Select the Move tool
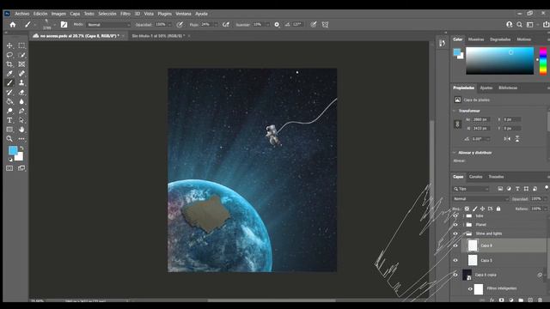The height and width of the screenshot is (309, 550). (9, 45)
